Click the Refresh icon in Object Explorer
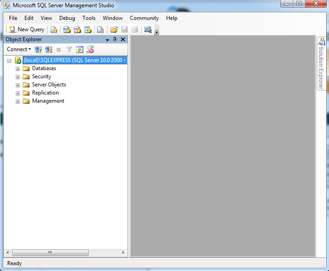 pyautogui.click(x=80, y=49)
